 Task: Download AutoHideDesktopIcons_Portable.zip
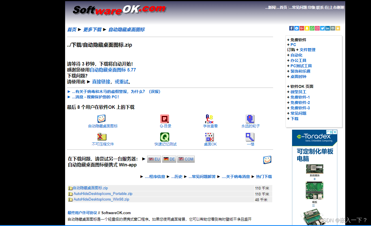coord(103,194)
